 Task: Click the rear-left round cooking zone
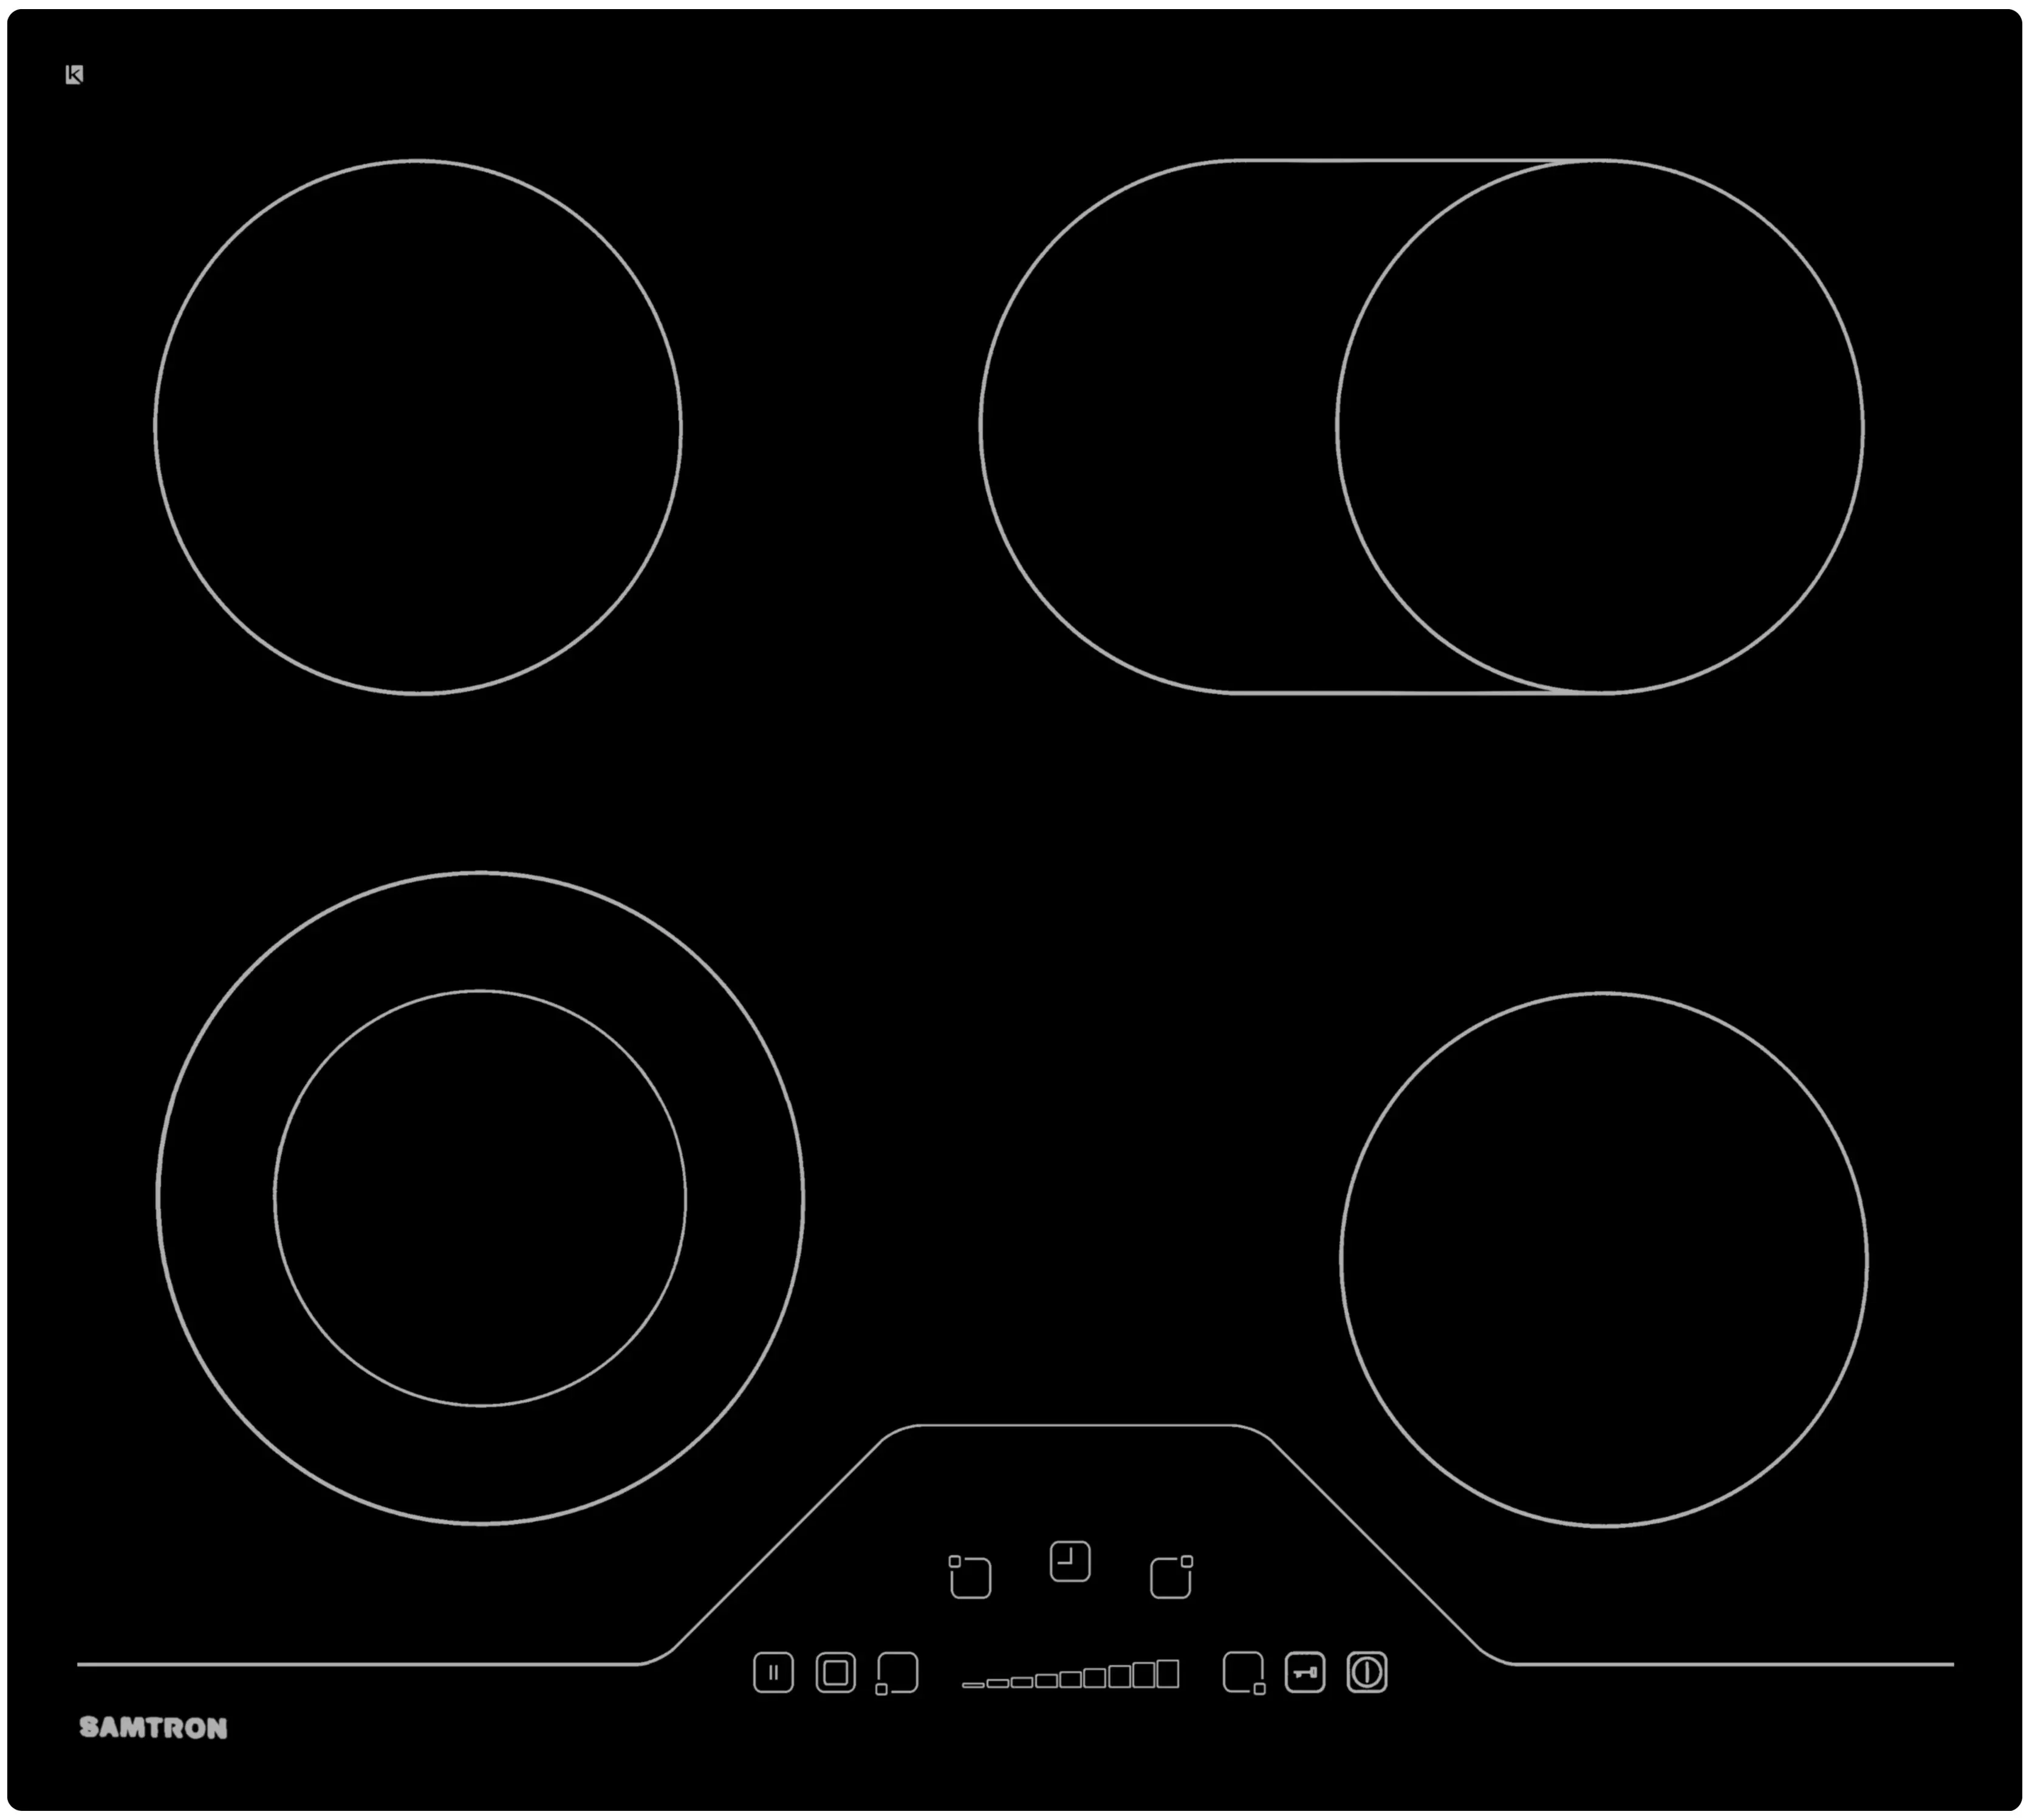418,426
